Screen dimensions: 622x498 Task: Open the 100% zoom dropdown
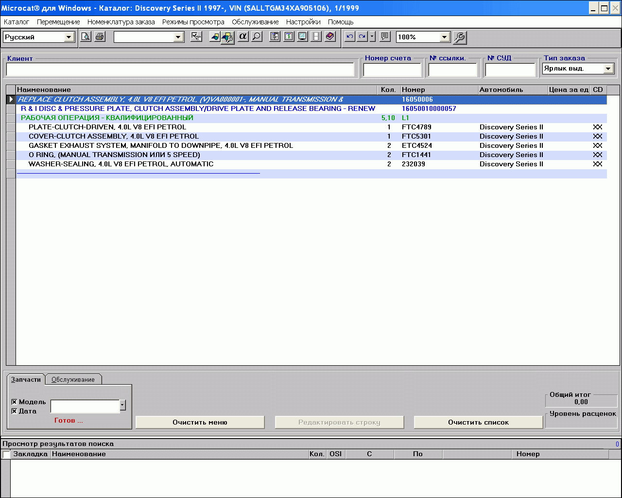pyautogui.click(x=444, y=37)
